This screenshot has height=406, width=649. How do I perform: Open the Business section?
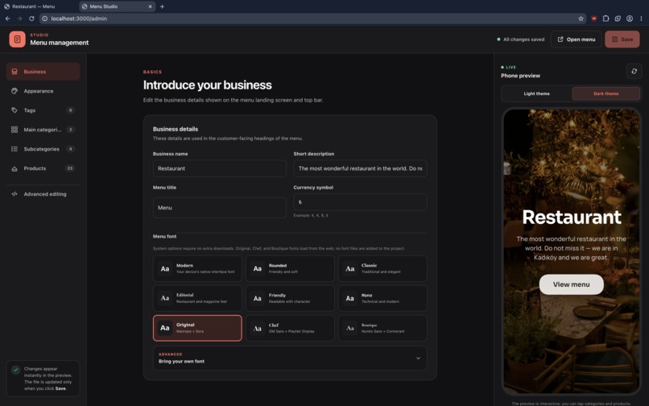coord(43,72)
